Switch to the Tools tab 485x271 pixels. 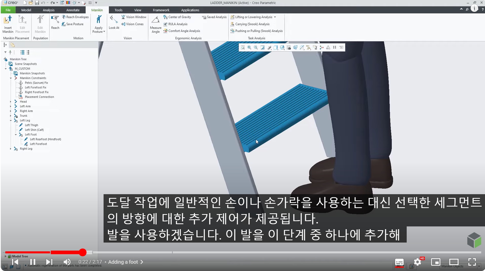coord(118,10)
